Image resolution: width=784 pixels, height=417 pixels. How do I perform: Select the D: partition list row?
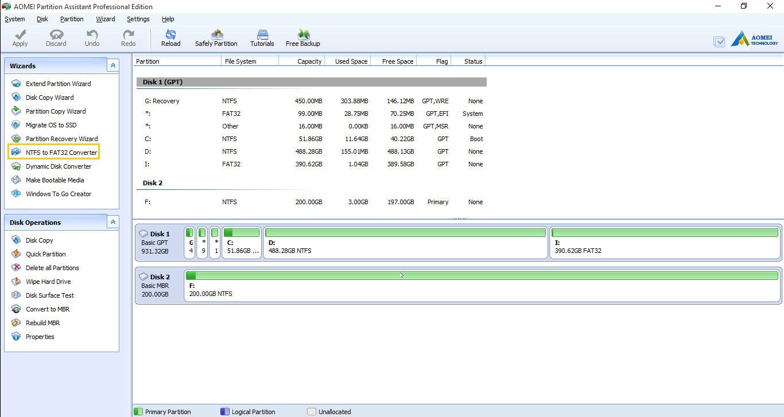(312, 151)
